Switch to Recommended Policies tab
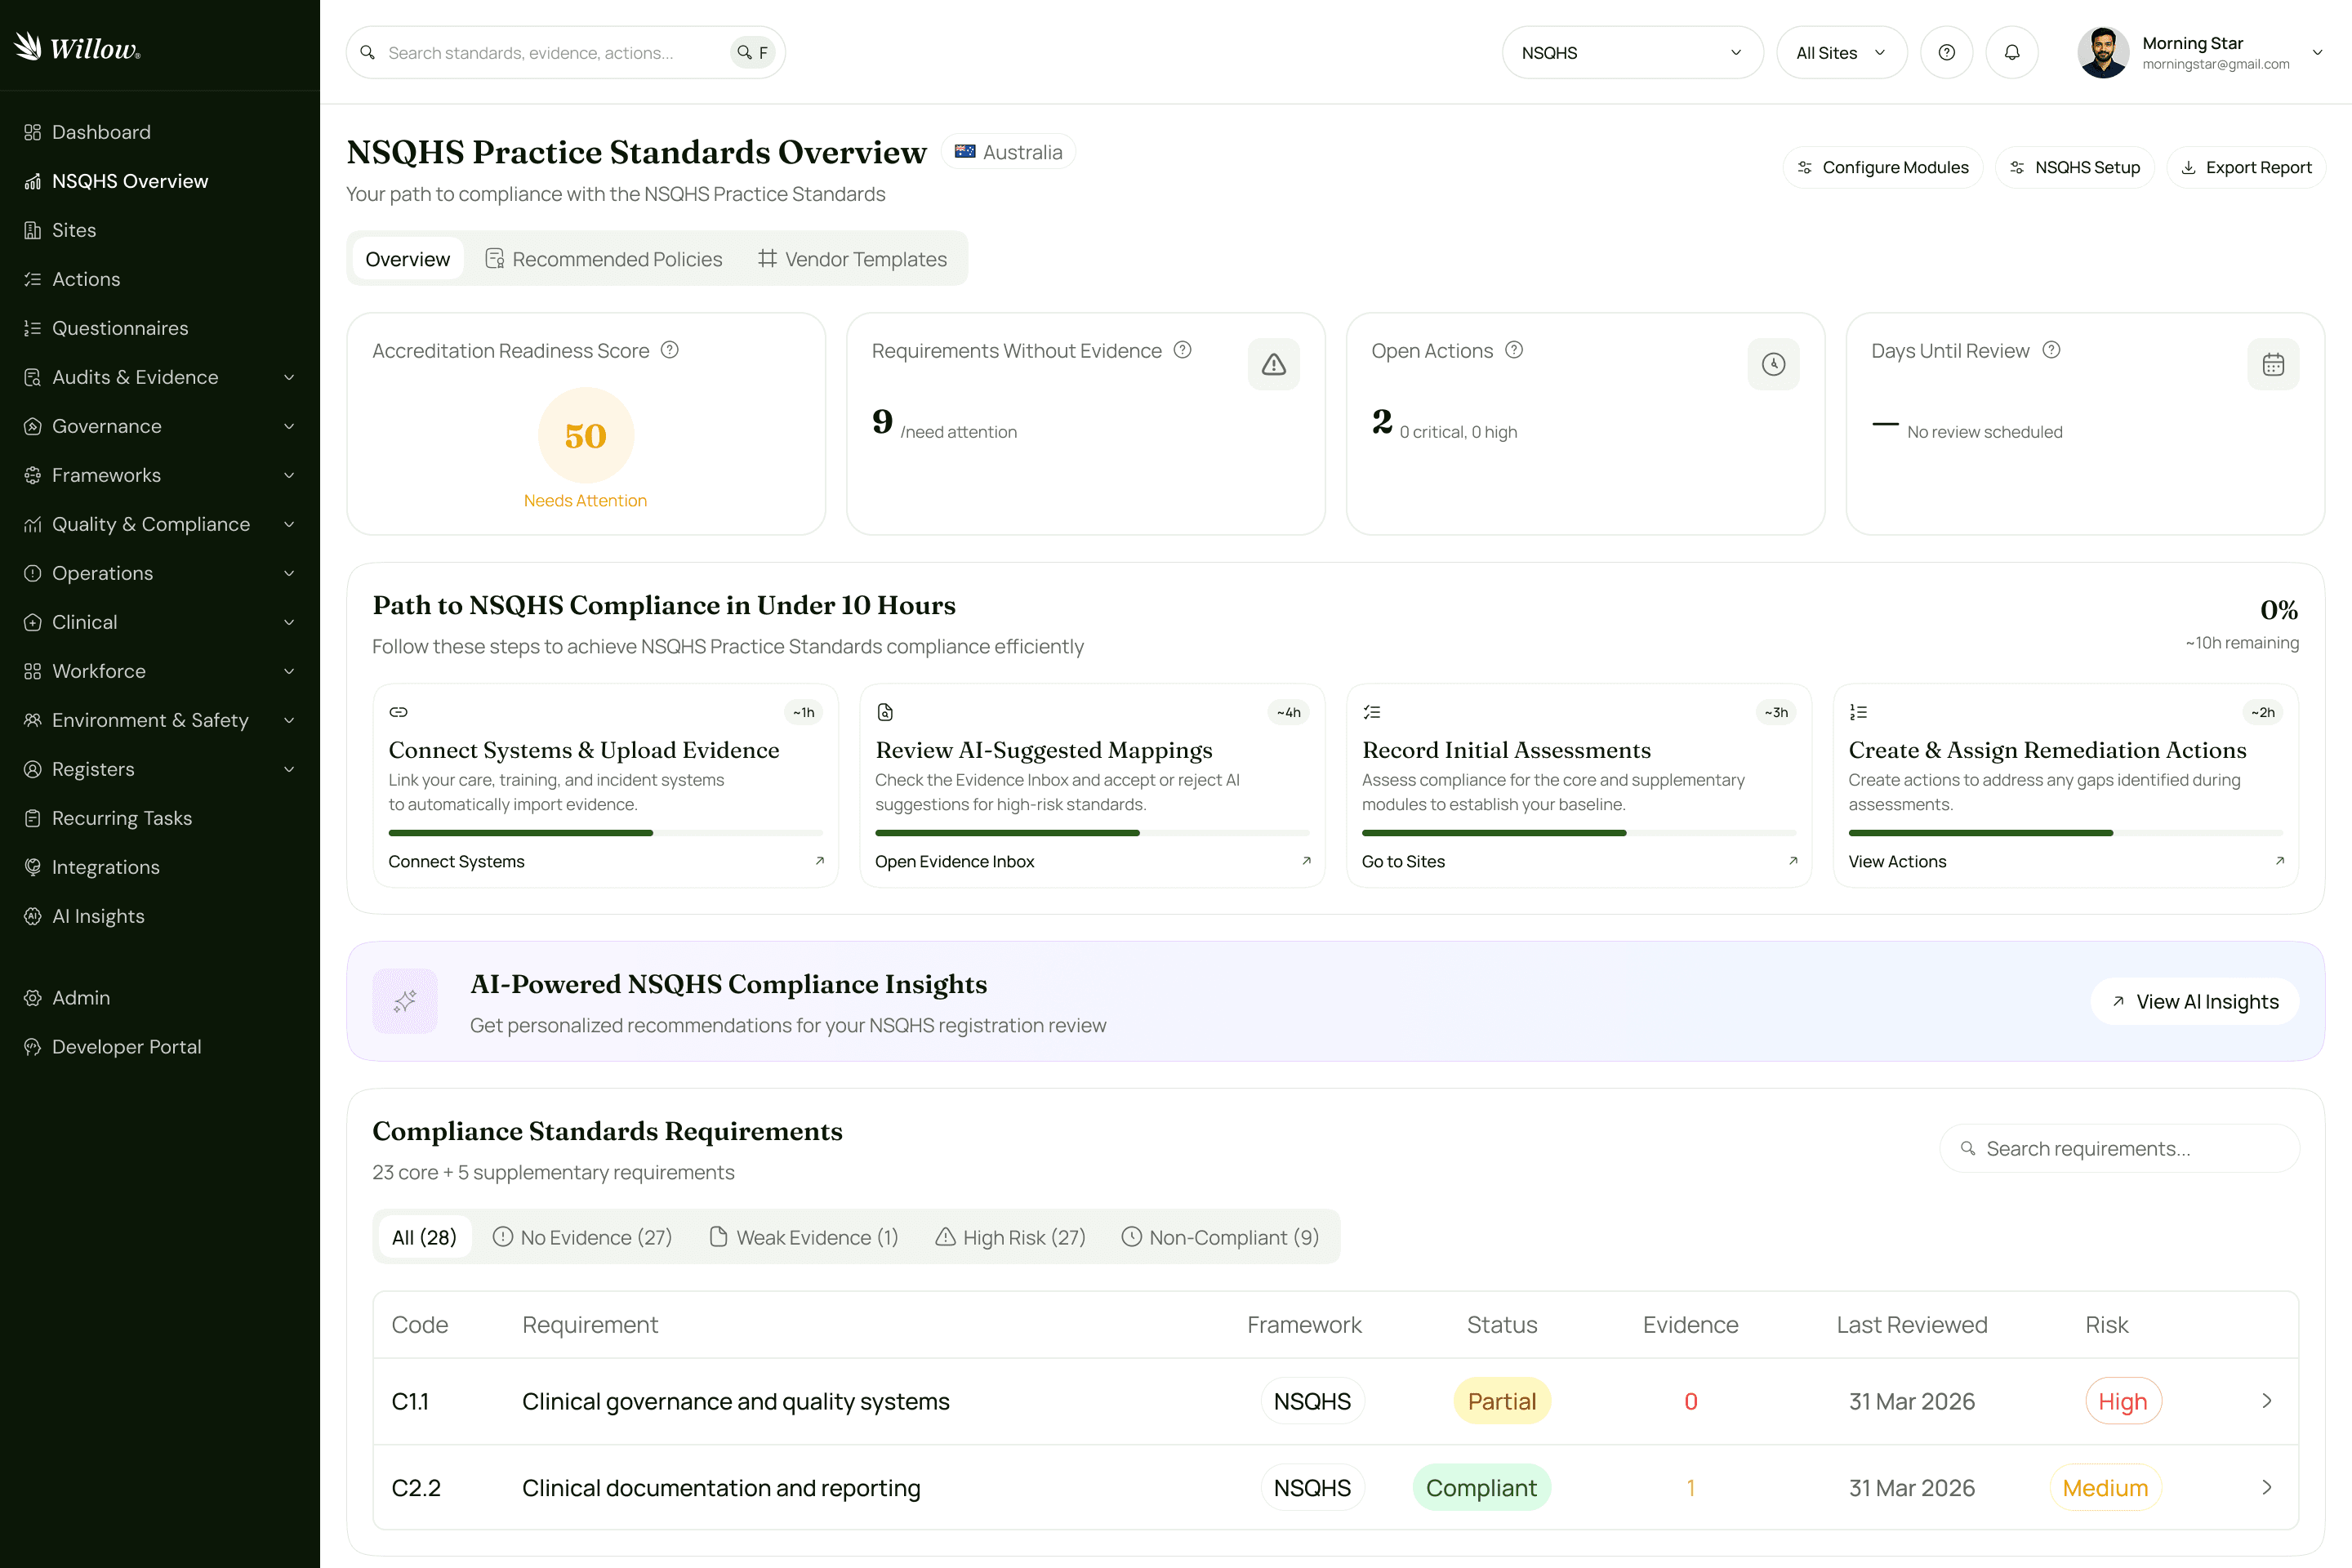2352x1568 pixels. (604, 259)
